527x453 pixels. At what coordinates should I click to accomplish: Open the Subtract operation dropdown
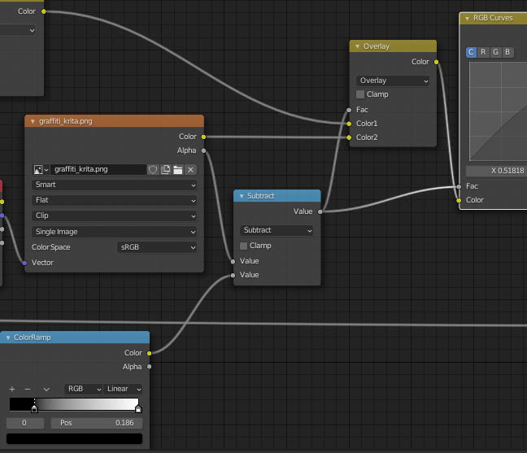(277, 230)
